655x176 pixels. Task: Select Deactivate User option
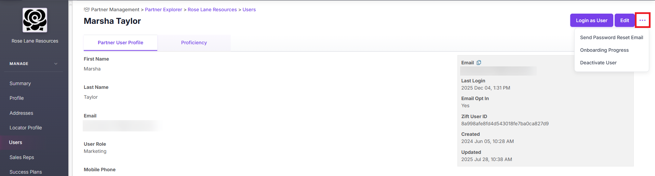click(598, 63)
